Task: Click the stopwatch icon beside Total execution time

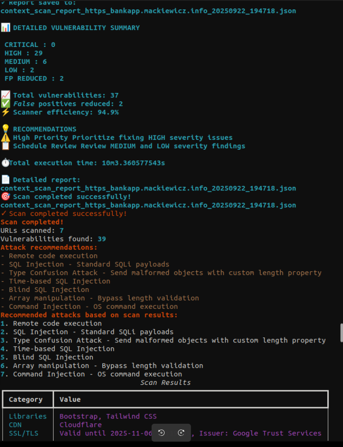Action: [x=5, y=163]
